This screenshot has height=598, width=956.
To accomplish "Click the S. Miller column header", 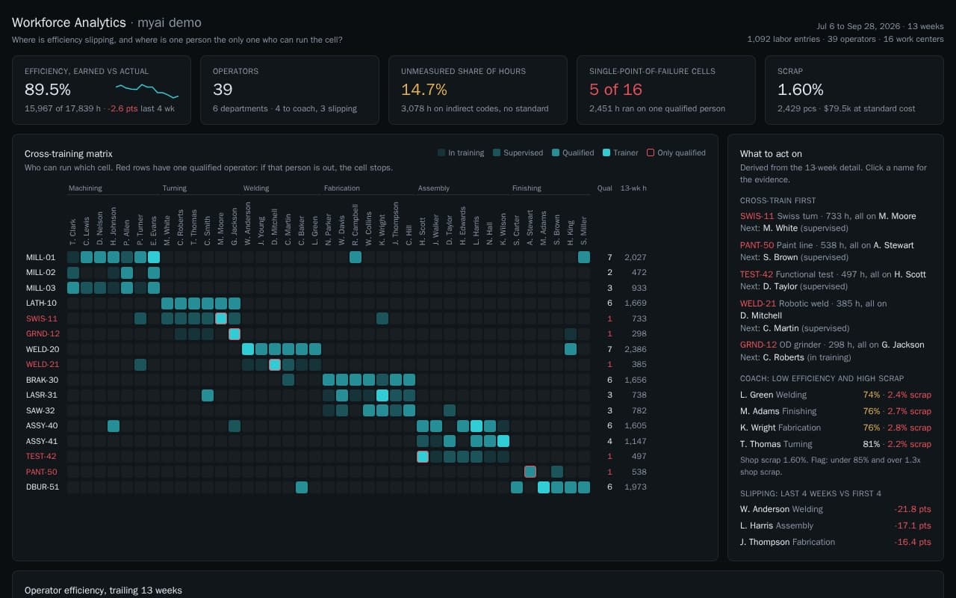I will point(584,231).
